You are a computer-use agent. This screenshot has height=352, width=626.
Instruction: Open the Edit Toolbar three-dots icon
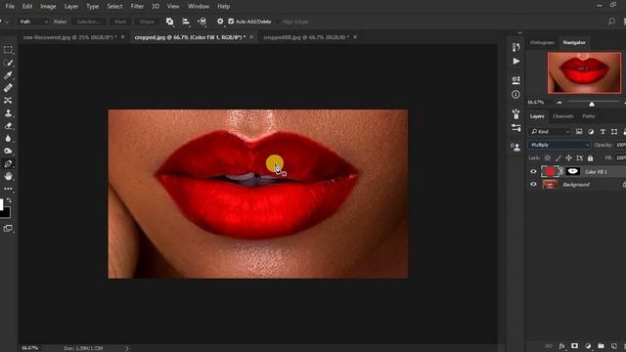tap(8, 189)
